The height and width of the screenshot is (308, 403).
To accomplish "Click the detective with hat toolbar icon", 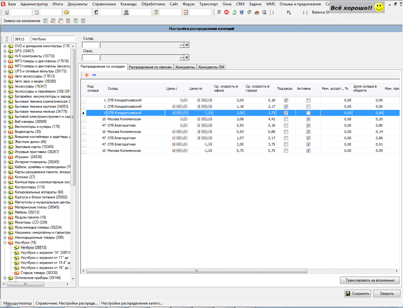I will click(x=126, y=12).
